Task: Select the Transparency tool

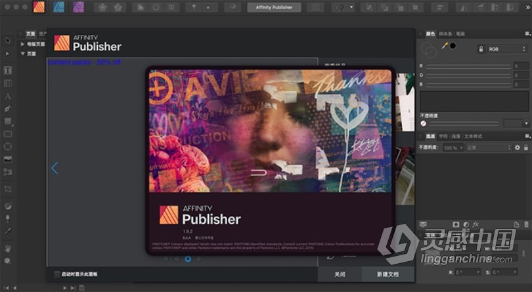Action: [x=8, y=219]
